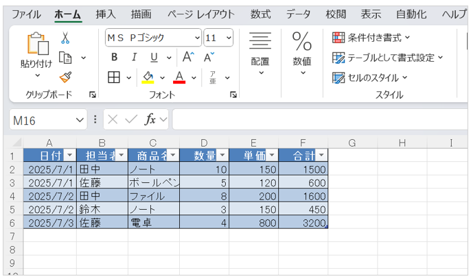Expand the phonetic guide options arrow

227,78
